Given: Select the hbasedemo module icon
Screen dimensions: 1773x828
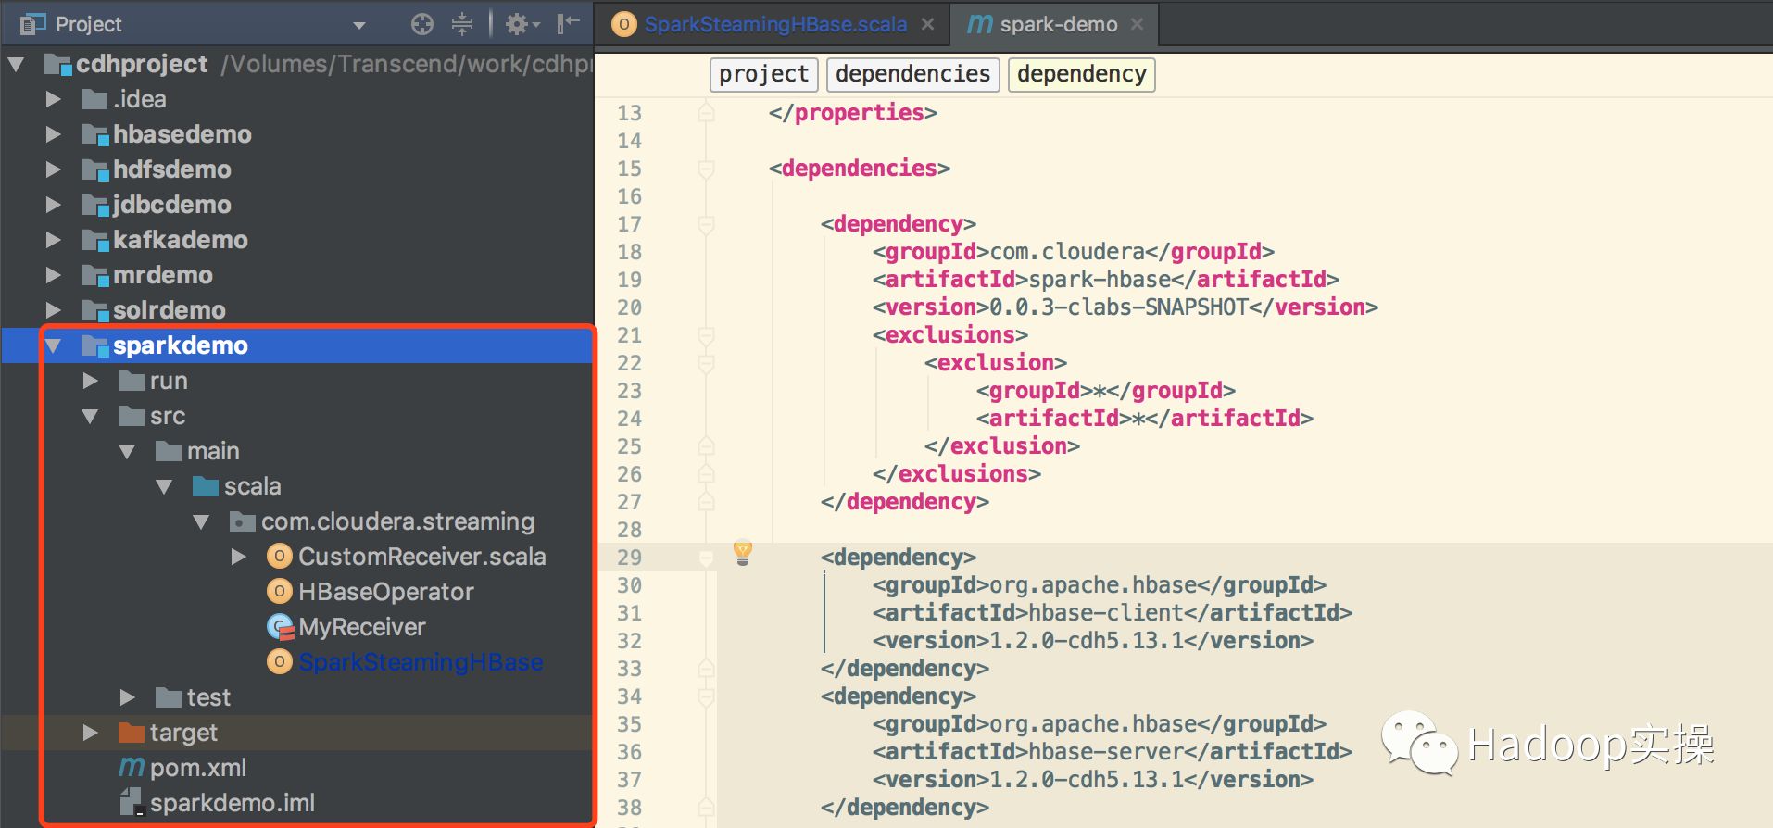Looking at the screenshot, I should pyautogui.click(x=94, y=135).
